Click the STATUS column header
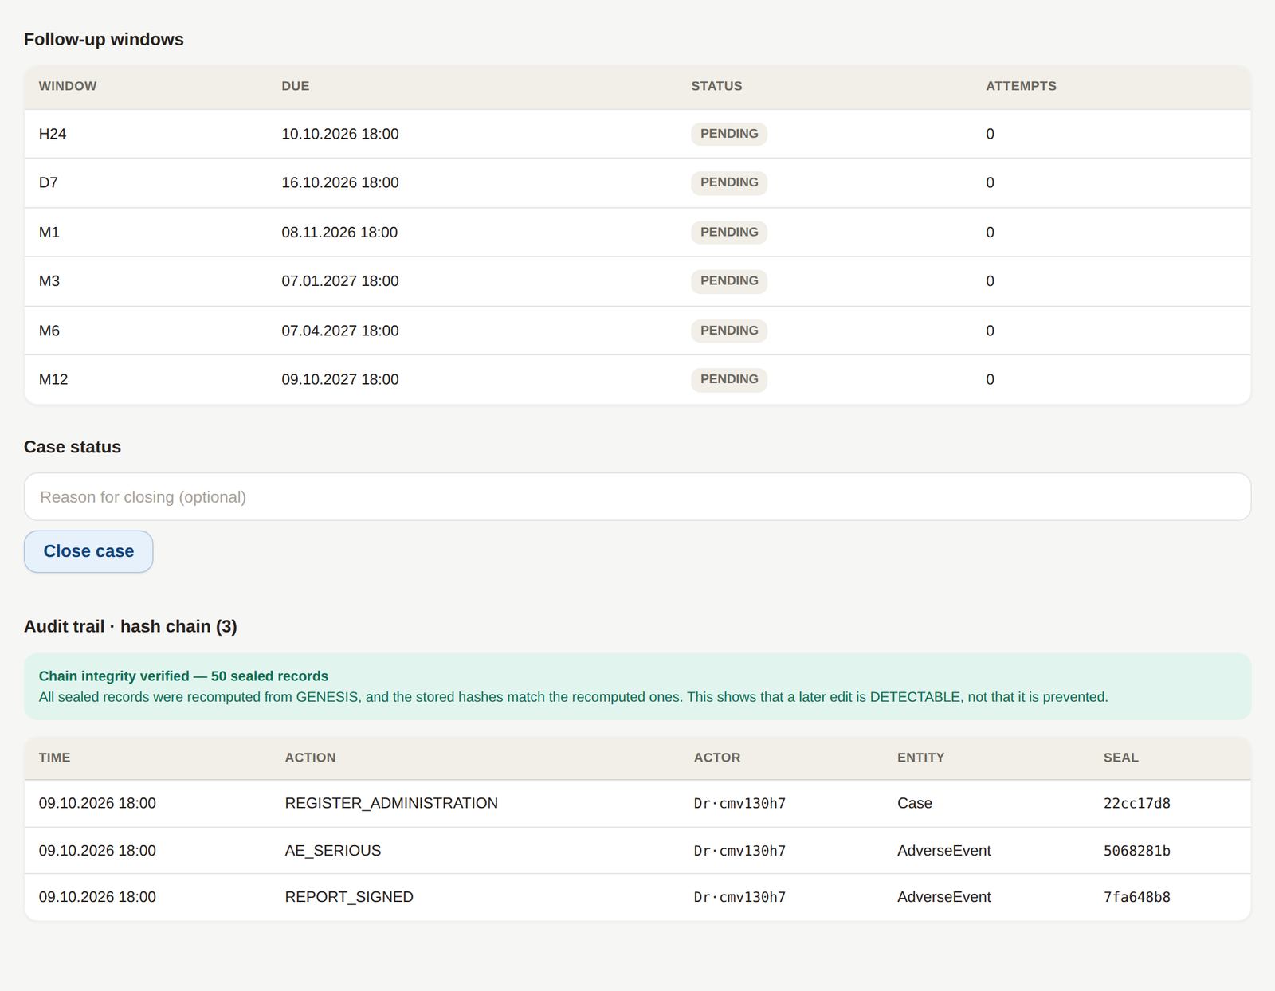The height and width of the screenshot is (991, 1275). click(716, 86)
